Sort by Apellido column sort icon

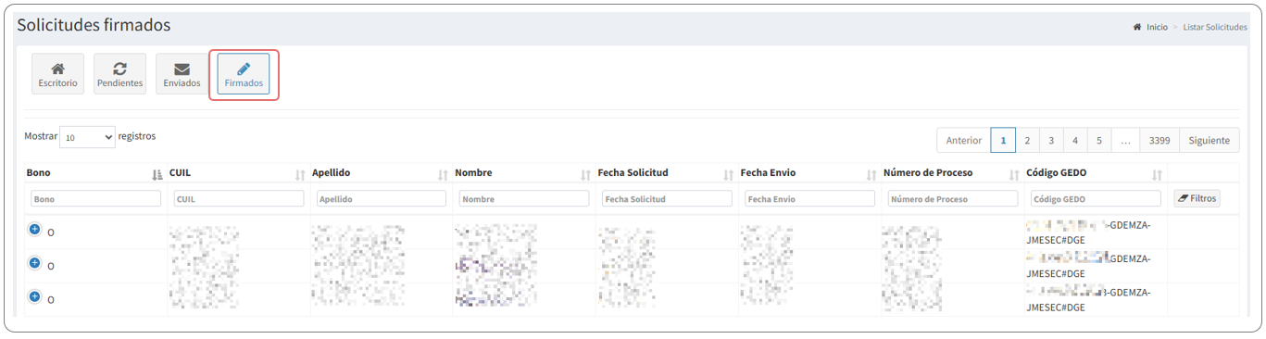point(443,174)
